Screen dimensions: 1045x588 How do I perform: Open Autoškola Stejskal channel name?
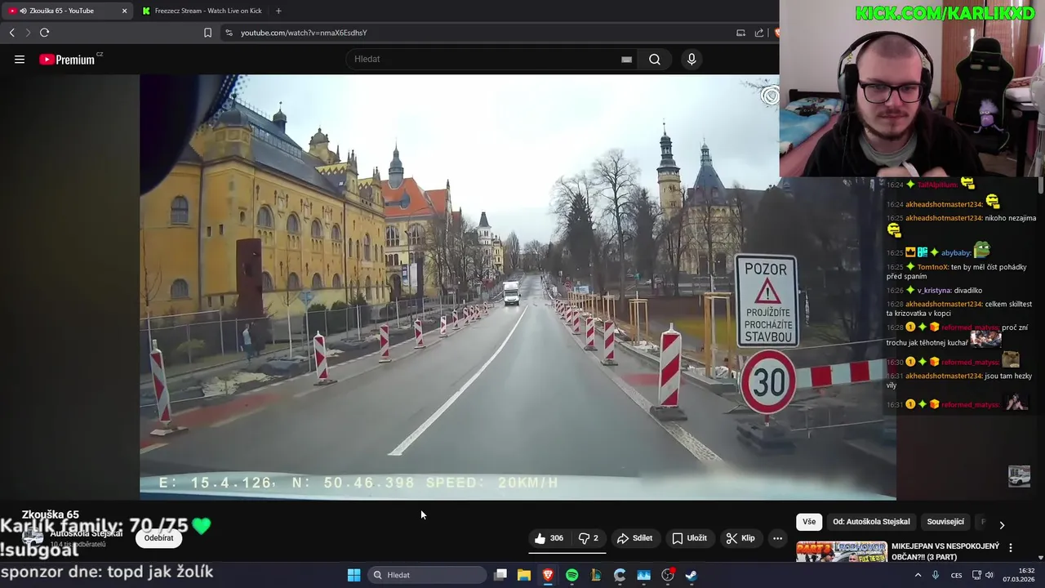tap(87, 533)
